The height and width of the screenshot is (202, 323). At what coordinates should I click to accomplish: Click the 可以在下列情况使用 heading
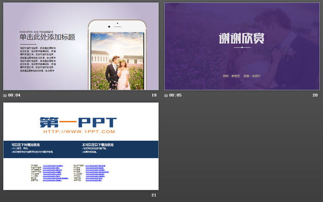25,145
